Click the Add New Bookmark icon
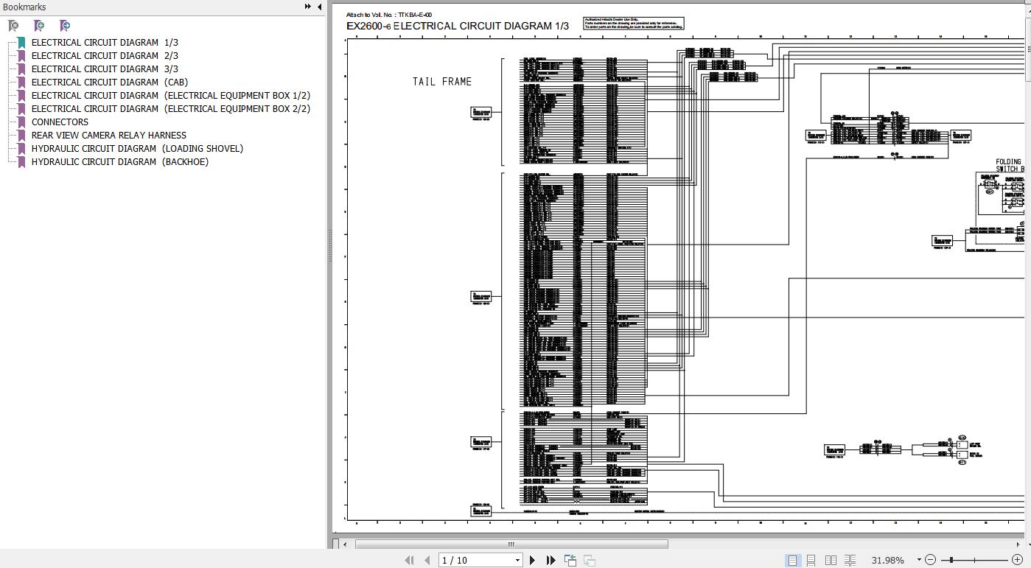 [39, 26]
